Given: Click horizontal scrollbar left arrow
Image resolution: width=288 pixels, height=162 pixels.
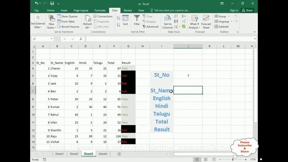Looking at the screenshot, I should tap(172, 154).
